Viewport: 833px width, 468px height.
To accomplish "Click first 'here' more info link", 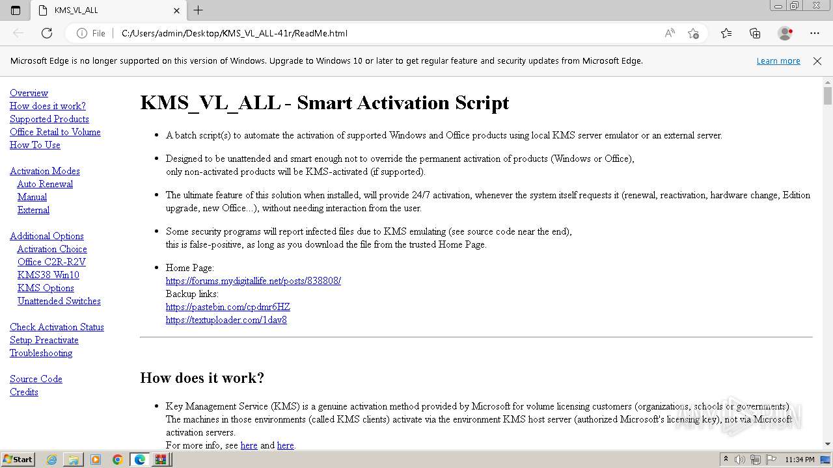I will pyautogui.click(x=249, y=445).
